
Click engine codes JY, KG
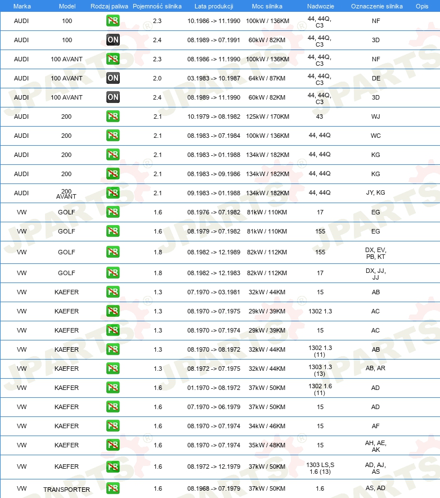[375, 192]
